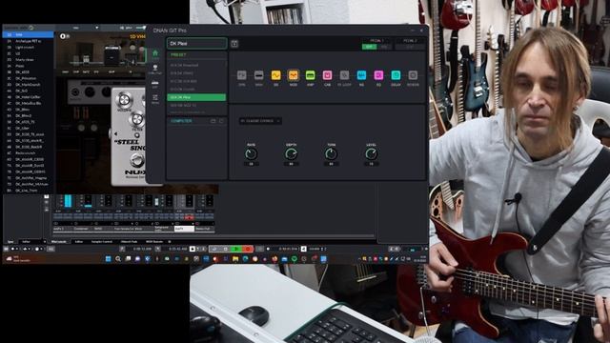Select the WAH block in signal chain

[258, 75]
